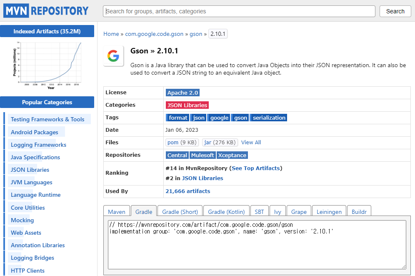This screenshot has width=415, height=276.
Task: Open the Central repository badge
Action: pos(177,155)
